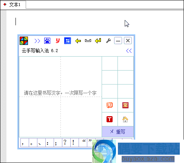Insert the Chinese period 。 punctuation
The height and width of the screenshot is (163, 184).
[33, 143]
